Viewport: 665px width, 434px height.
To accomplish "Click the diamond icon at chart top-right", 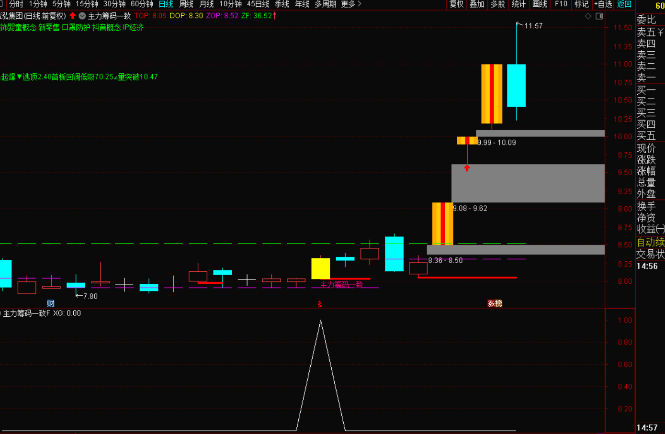I will 588,16.
